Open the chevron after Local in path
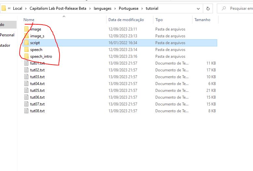This screenshot has width=253, height=171. click(x=26, y=8)
